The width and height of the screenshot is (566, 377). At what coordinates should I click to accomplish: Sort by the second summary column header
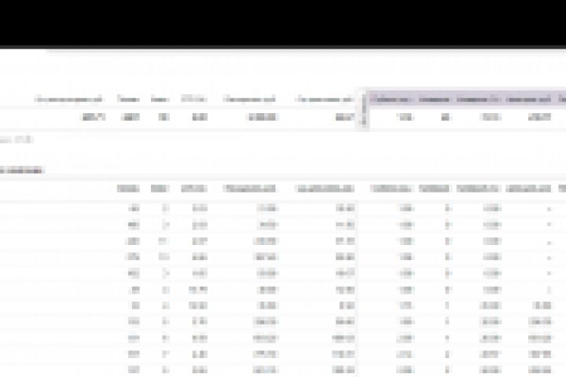point(128,99)
